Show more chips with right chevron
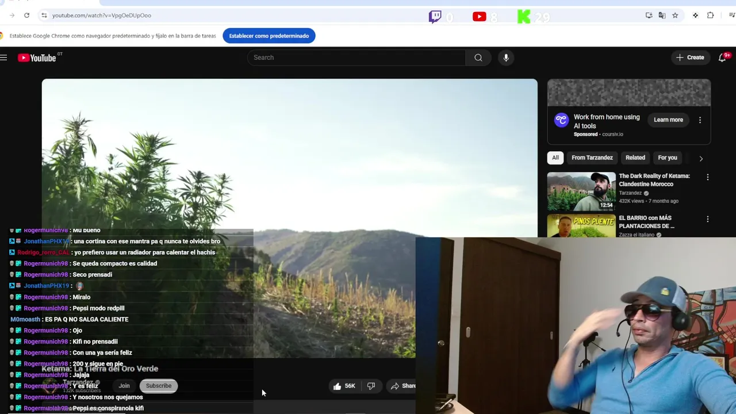736x414 pixels. (x=701, y=158)
